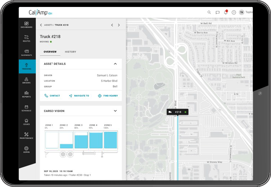Click the Assets breadcrumb link

click(48, 25)
